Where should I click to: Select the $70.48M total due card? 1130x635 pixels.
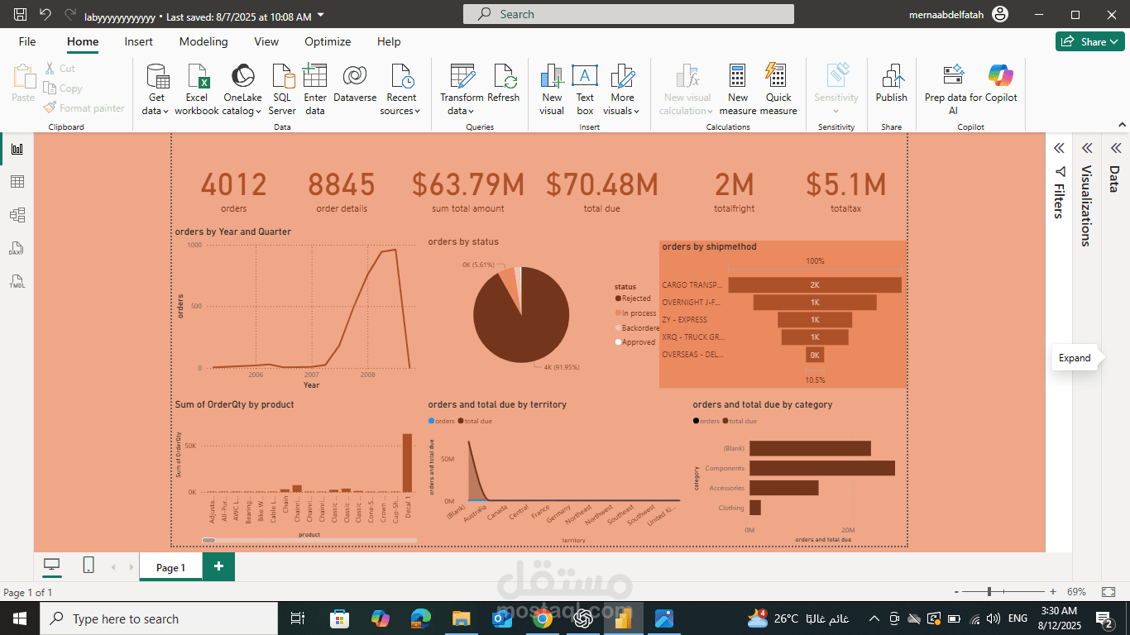pos(602,192)
